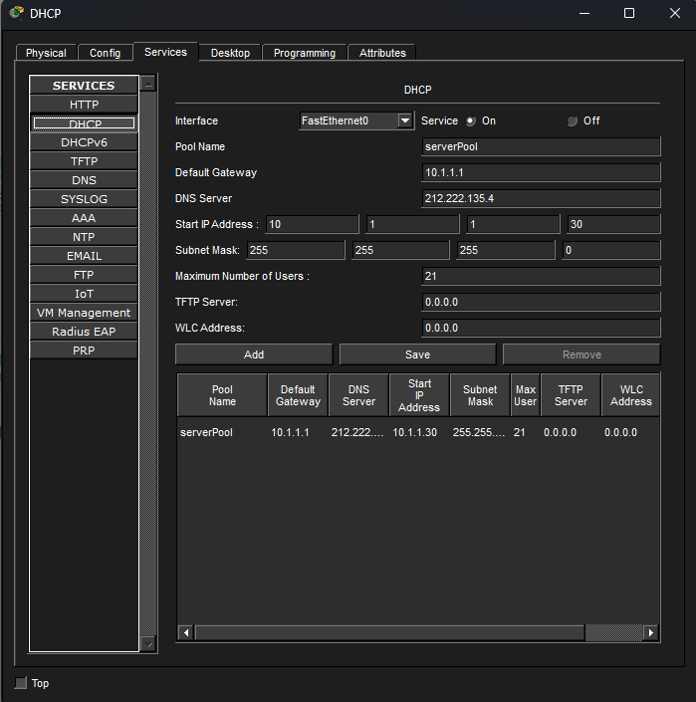Open the NTP service
This screenshot has width=696, height=702.
point(84,237)
